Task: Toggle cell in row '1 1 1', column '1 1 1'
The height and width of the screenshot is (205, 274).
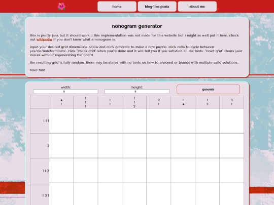Action: pos(86,121)
